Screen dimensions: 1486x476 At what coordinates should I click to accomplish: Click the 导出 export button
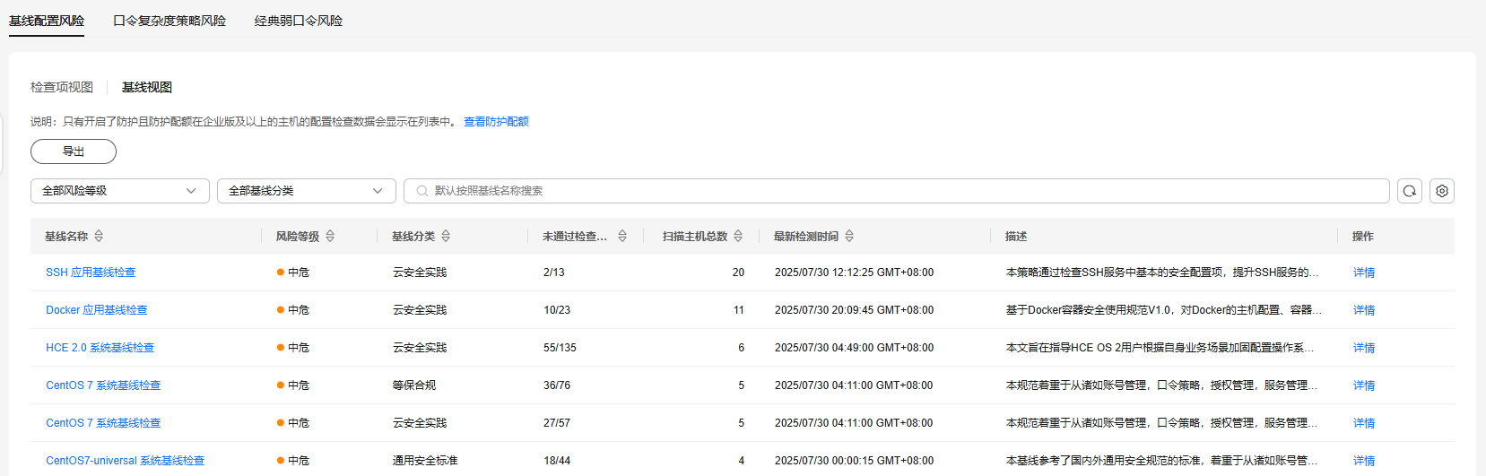click(x=74, y=151)
